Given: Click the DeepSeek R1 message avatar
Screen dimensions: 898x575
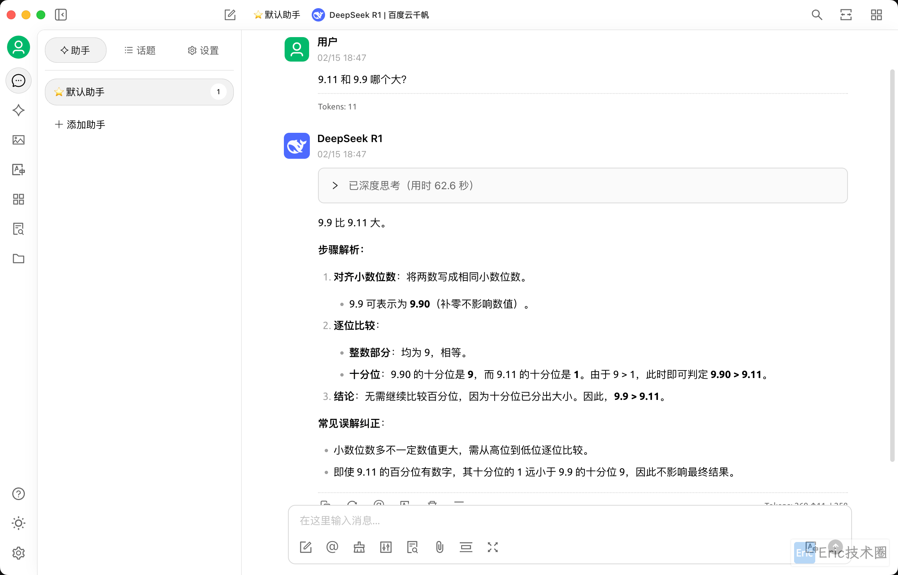Looking at the screenshot, I should tap(296, 146).
